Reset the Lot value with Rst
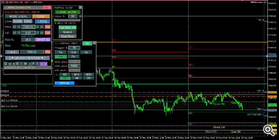The width and height of the screenshot is (279, 140). (48, 33)
